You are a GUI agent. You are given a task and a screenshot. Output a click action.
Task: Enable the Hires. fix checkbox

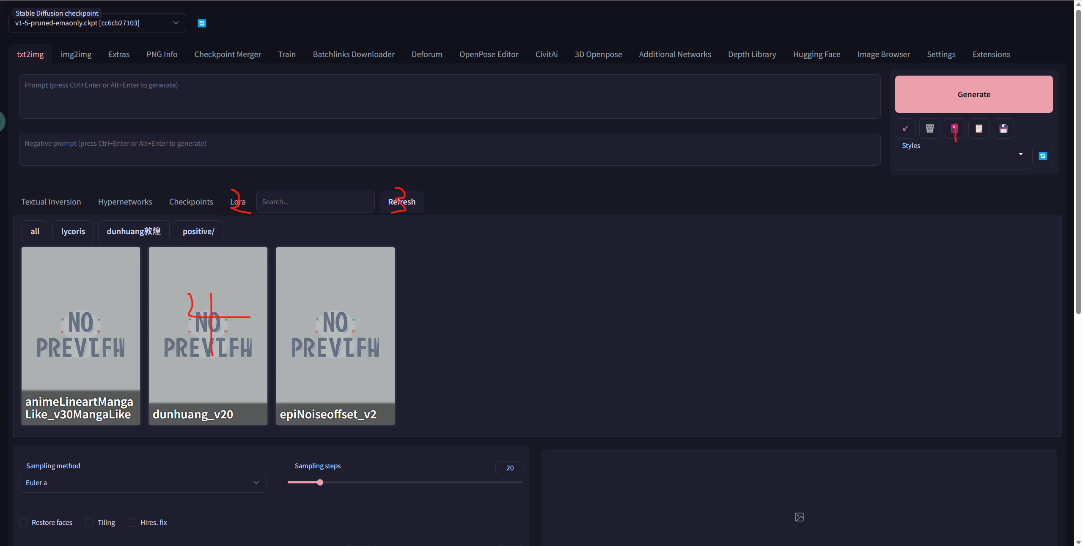click(132, 523)
